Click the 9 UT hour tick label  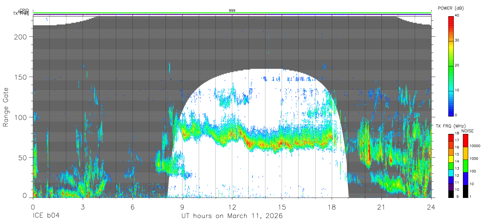(182, 207)
